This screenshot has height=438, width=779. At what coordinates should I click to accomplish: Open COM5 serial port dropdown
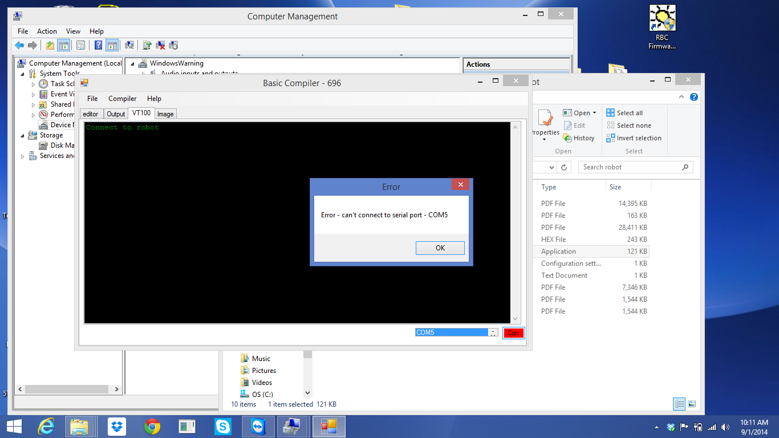pos(493,332)
